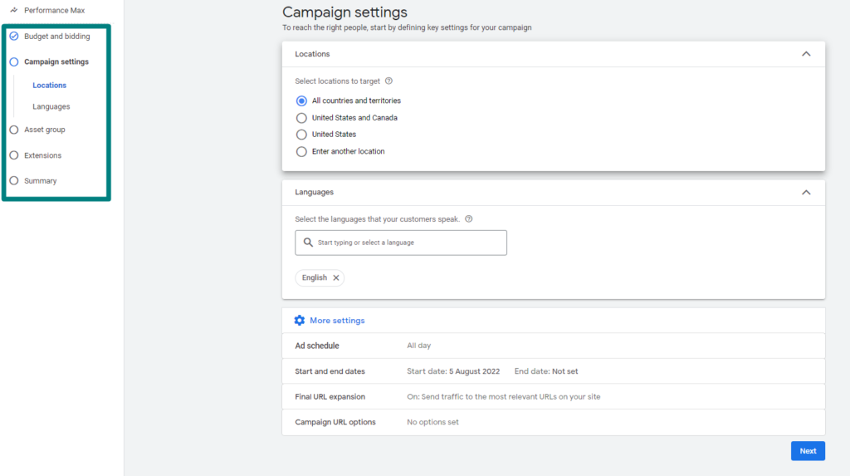
Task: Click help icon beside Select locations to target
Action: click(388, 81)
